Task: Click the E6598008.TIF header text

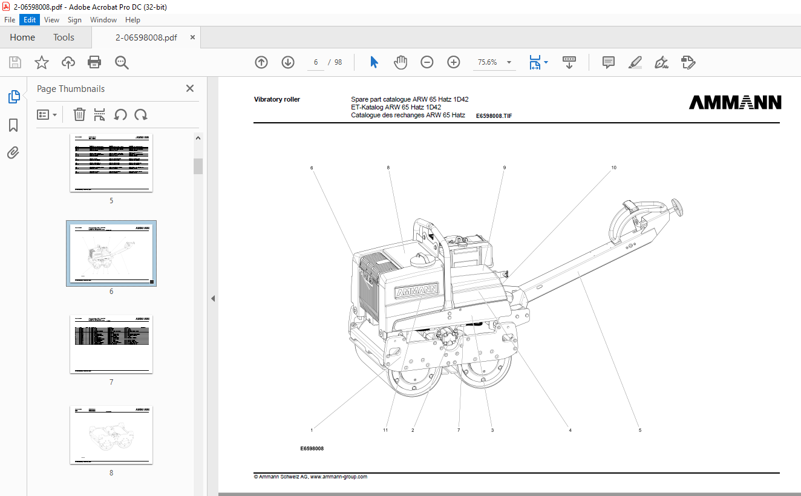Action: [494, 116]
